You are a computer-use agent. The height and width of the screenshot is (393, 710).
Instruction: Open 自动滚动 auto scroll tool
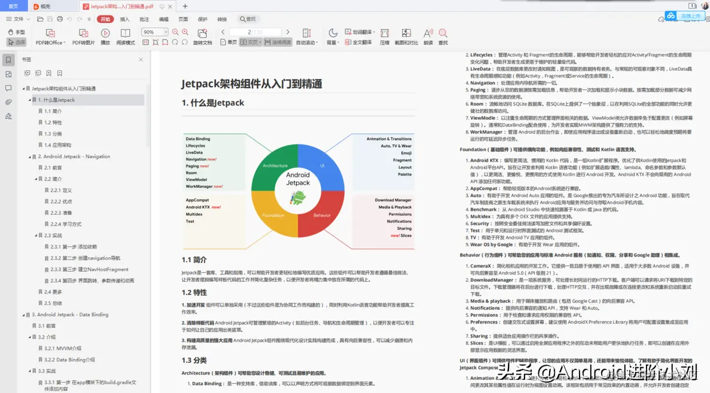click(306, 37)
